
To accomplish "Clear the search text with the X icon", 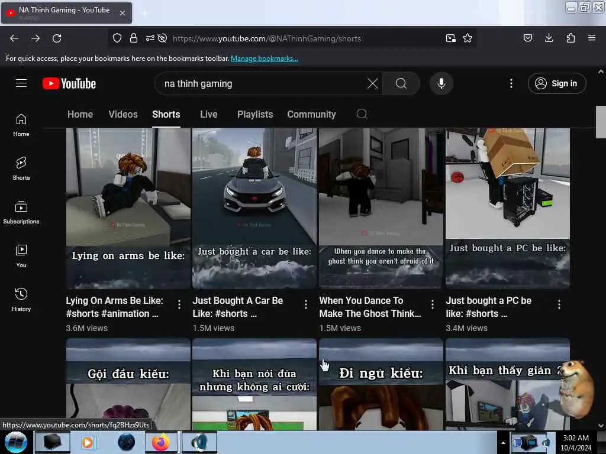I will (373, 83).
